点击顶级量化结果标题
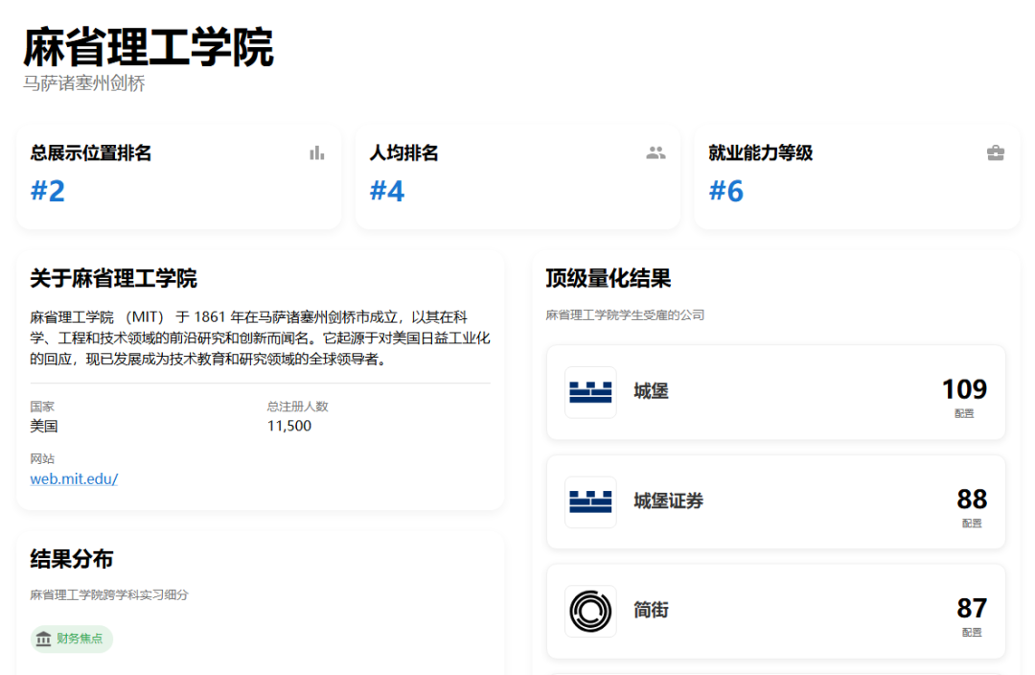 (608, 279)
